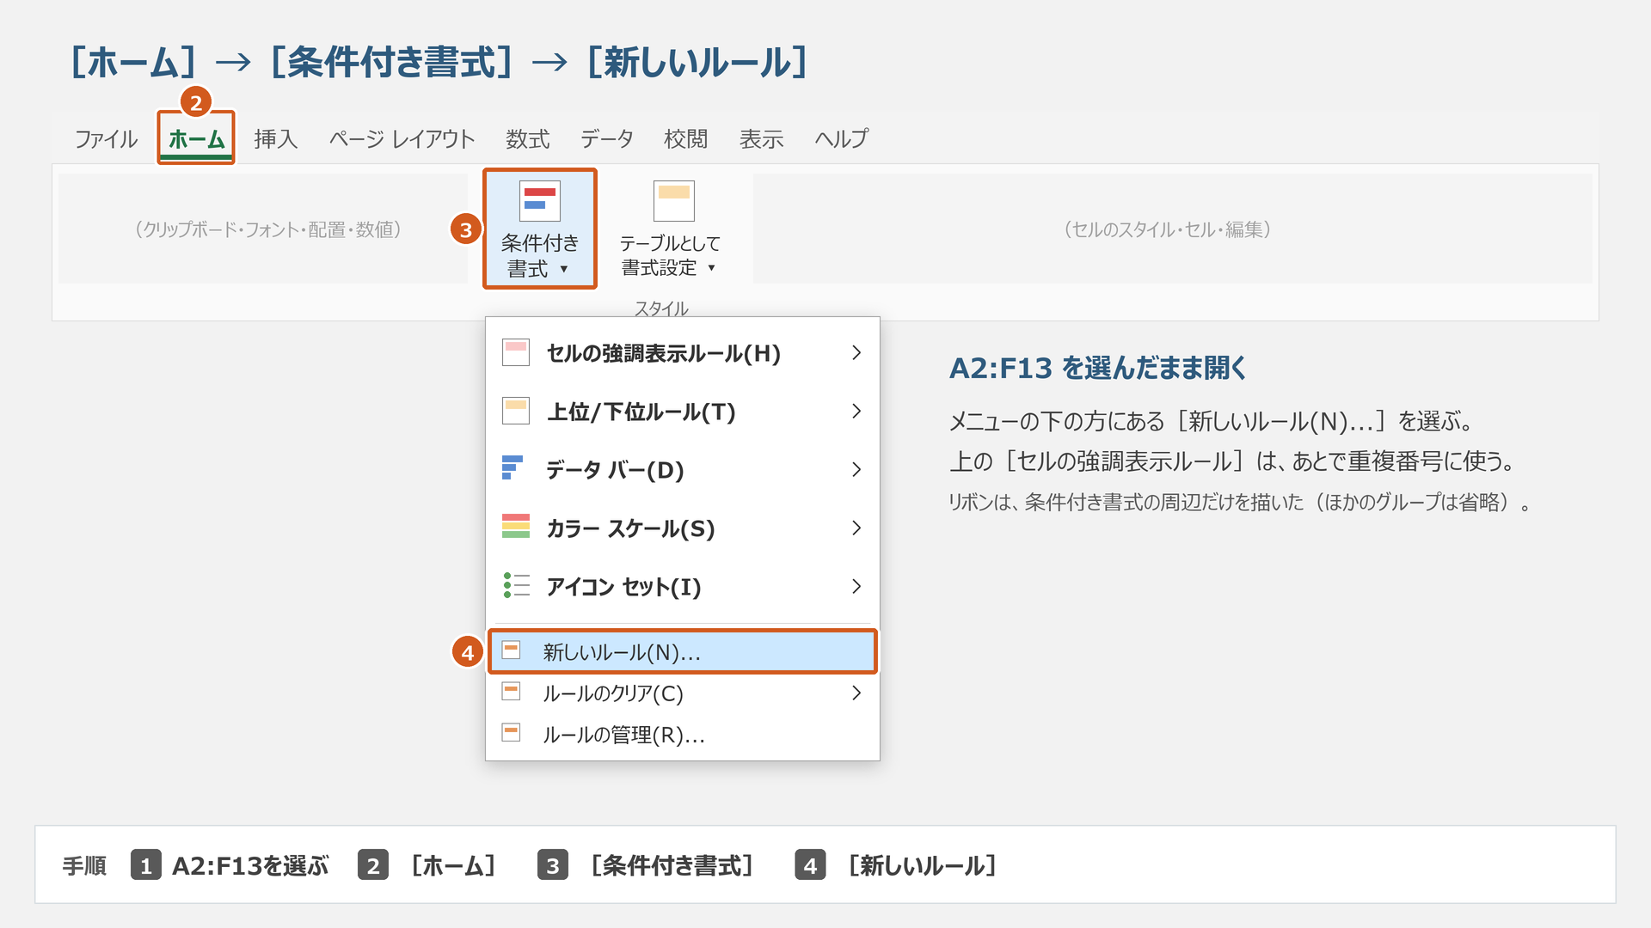Click the アイコン セット icon

pos(516,585)
